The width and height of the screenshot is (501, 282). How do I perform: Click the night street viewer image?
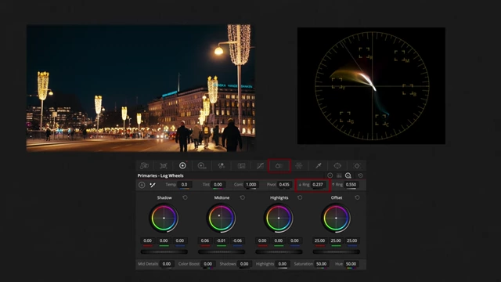point(141,88)
